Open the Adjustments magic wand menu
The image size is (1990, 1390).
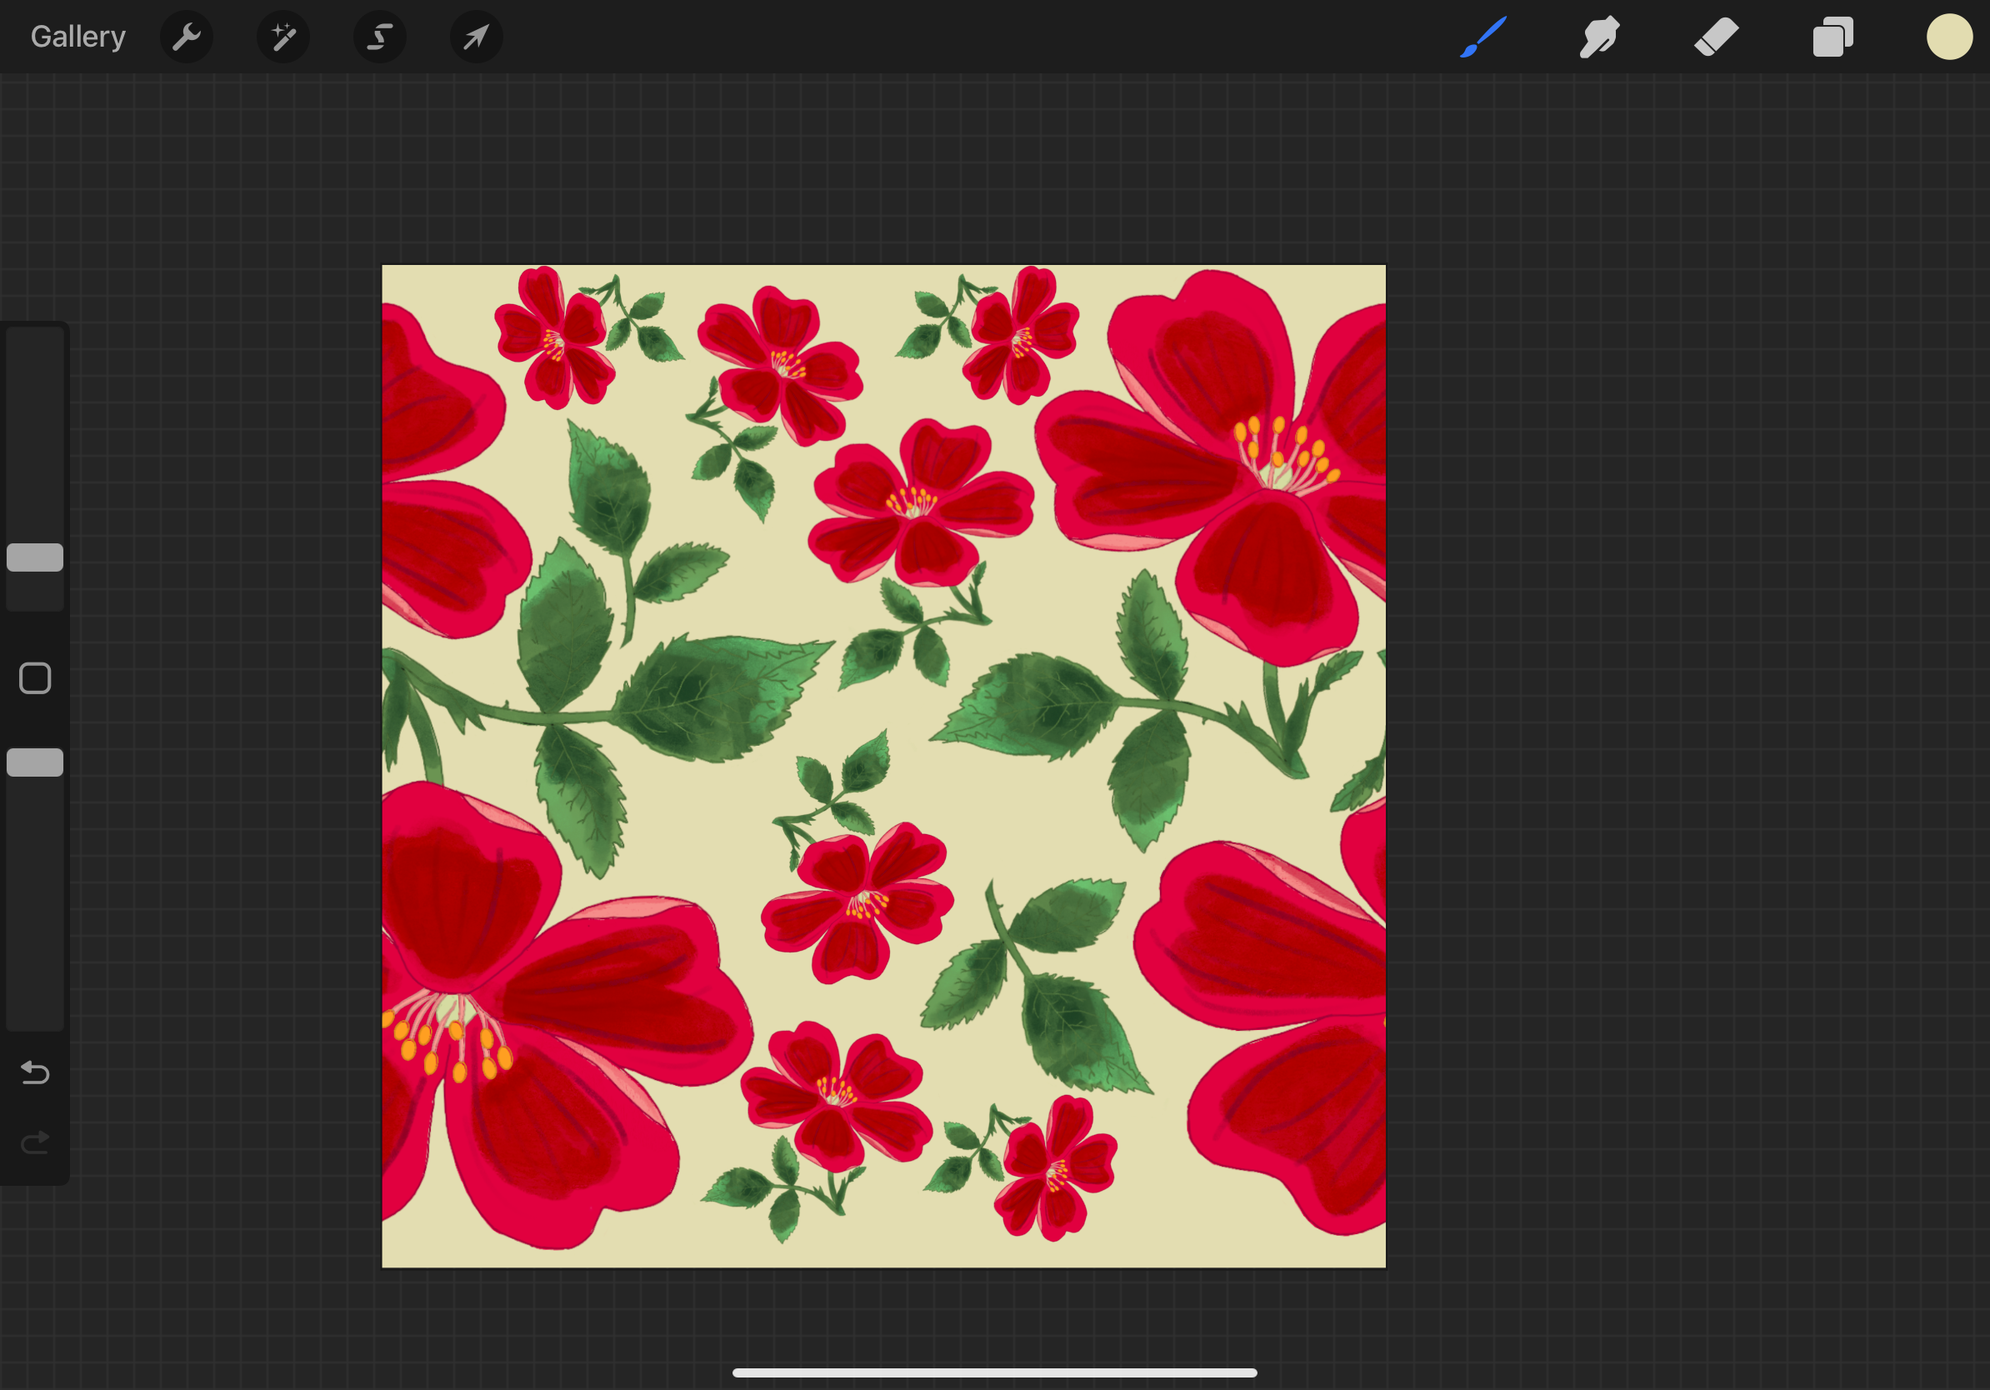tap(283, 37)
